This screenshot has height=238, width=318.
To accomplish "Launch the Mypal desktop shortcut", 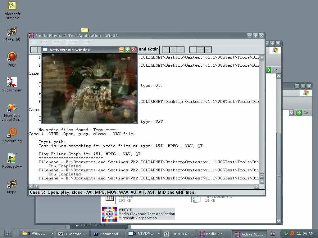I will coord(12,186).
